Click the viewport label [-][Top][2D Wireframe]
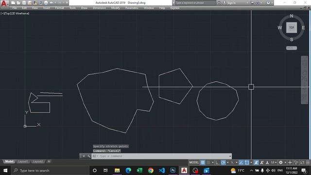311x175 pixels. (x=15, y=13)
